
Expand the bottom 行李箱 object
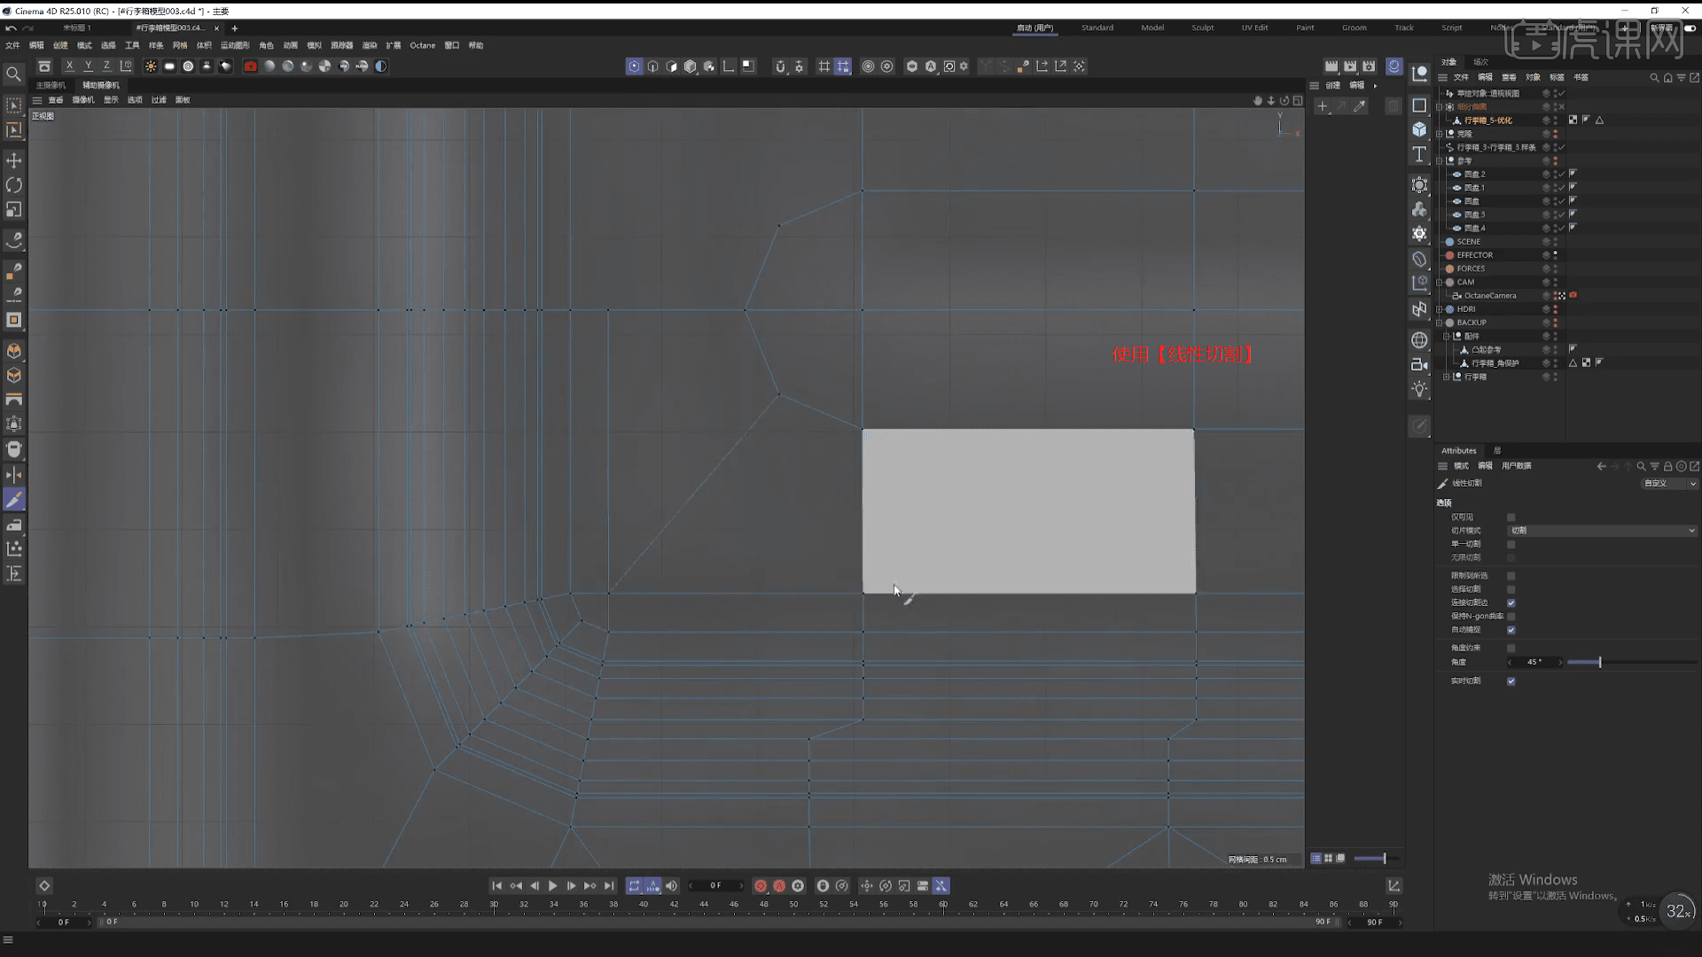coord(1447,377)
